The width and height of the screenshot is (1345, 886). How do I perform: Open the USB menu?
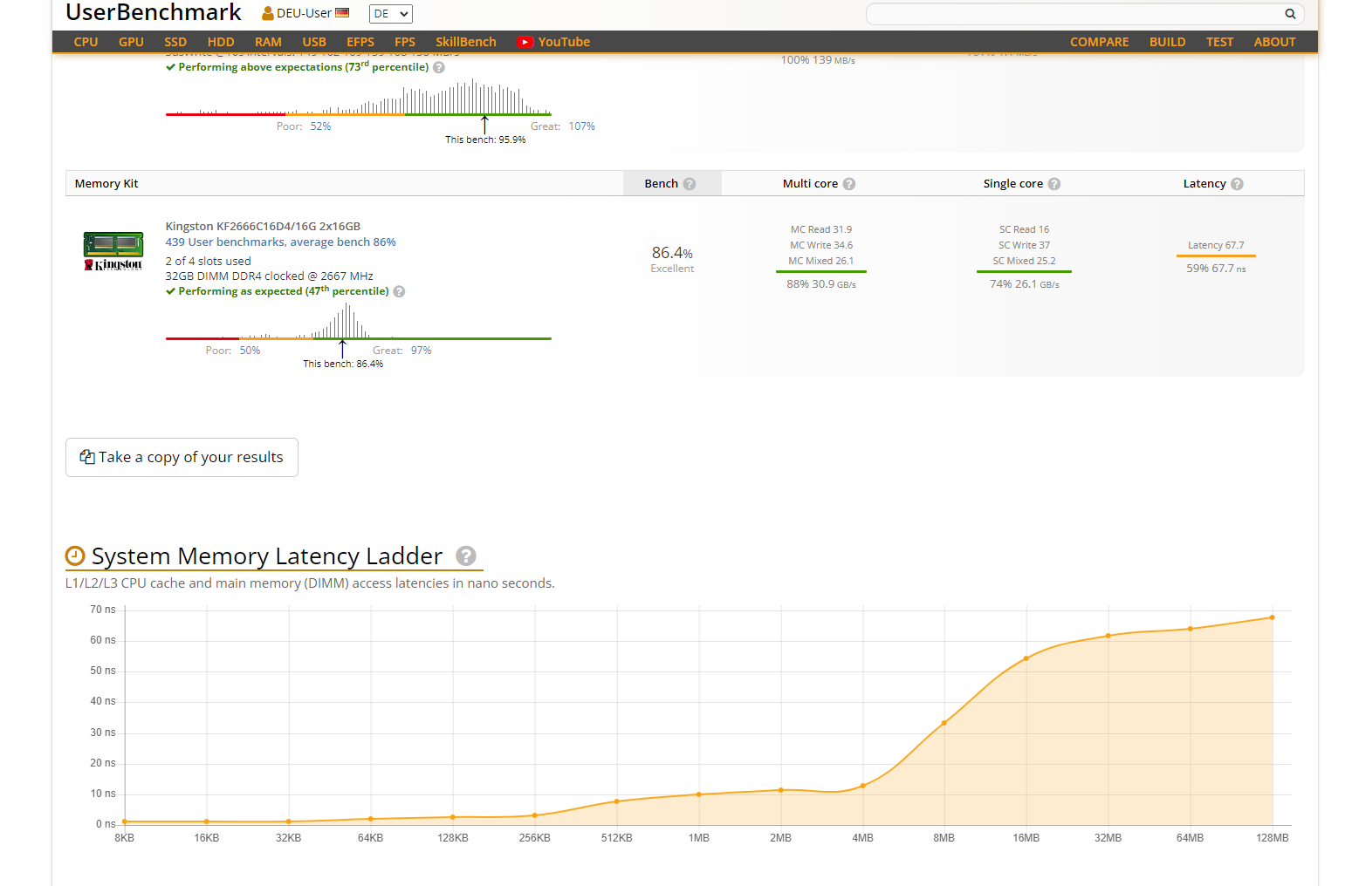314,42
